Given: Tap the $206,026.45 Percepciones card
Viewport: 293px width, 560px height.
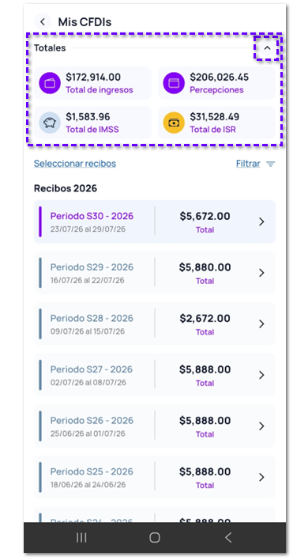Looking at the screenshot, I should (216, 83).
